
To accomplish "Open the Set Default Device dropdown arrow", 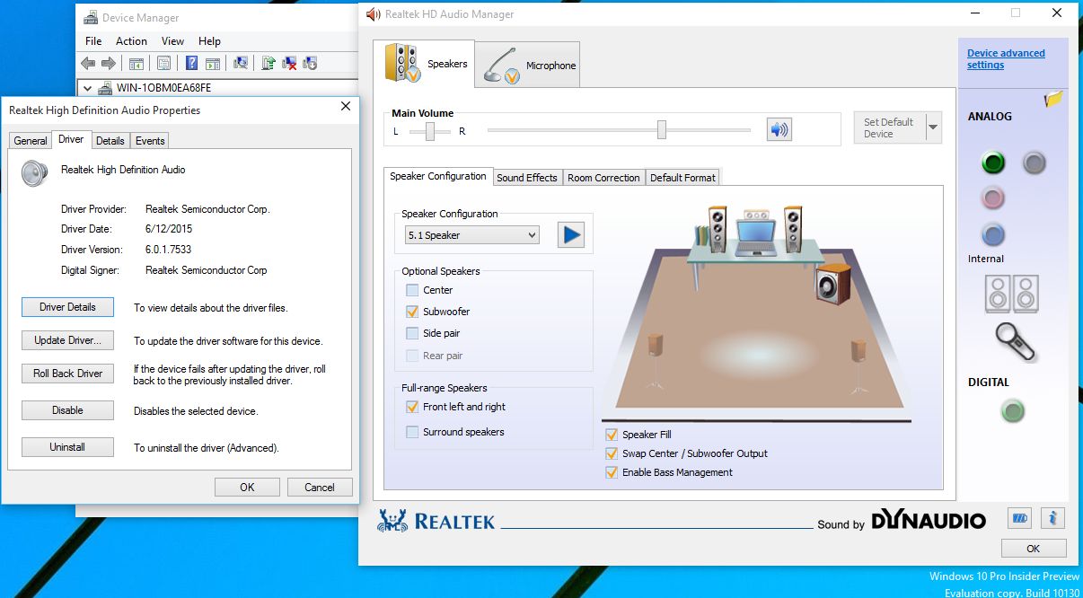I will (933, 128).
